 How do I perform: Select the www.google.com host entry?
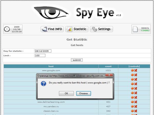(x=51, y=71)
